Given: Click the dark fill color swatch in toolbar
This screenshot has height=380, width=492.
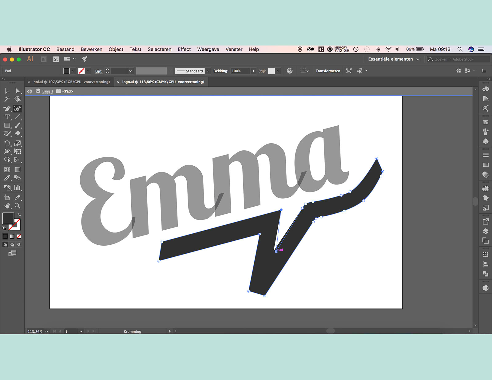Looking at the screenshot, I should (8, 218).
